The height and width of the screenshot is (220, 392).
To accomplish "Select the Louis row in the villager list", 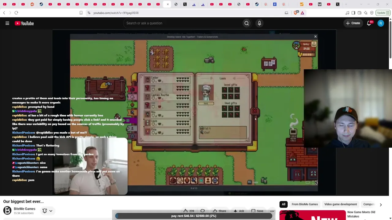I will click(x=167, y=123).
